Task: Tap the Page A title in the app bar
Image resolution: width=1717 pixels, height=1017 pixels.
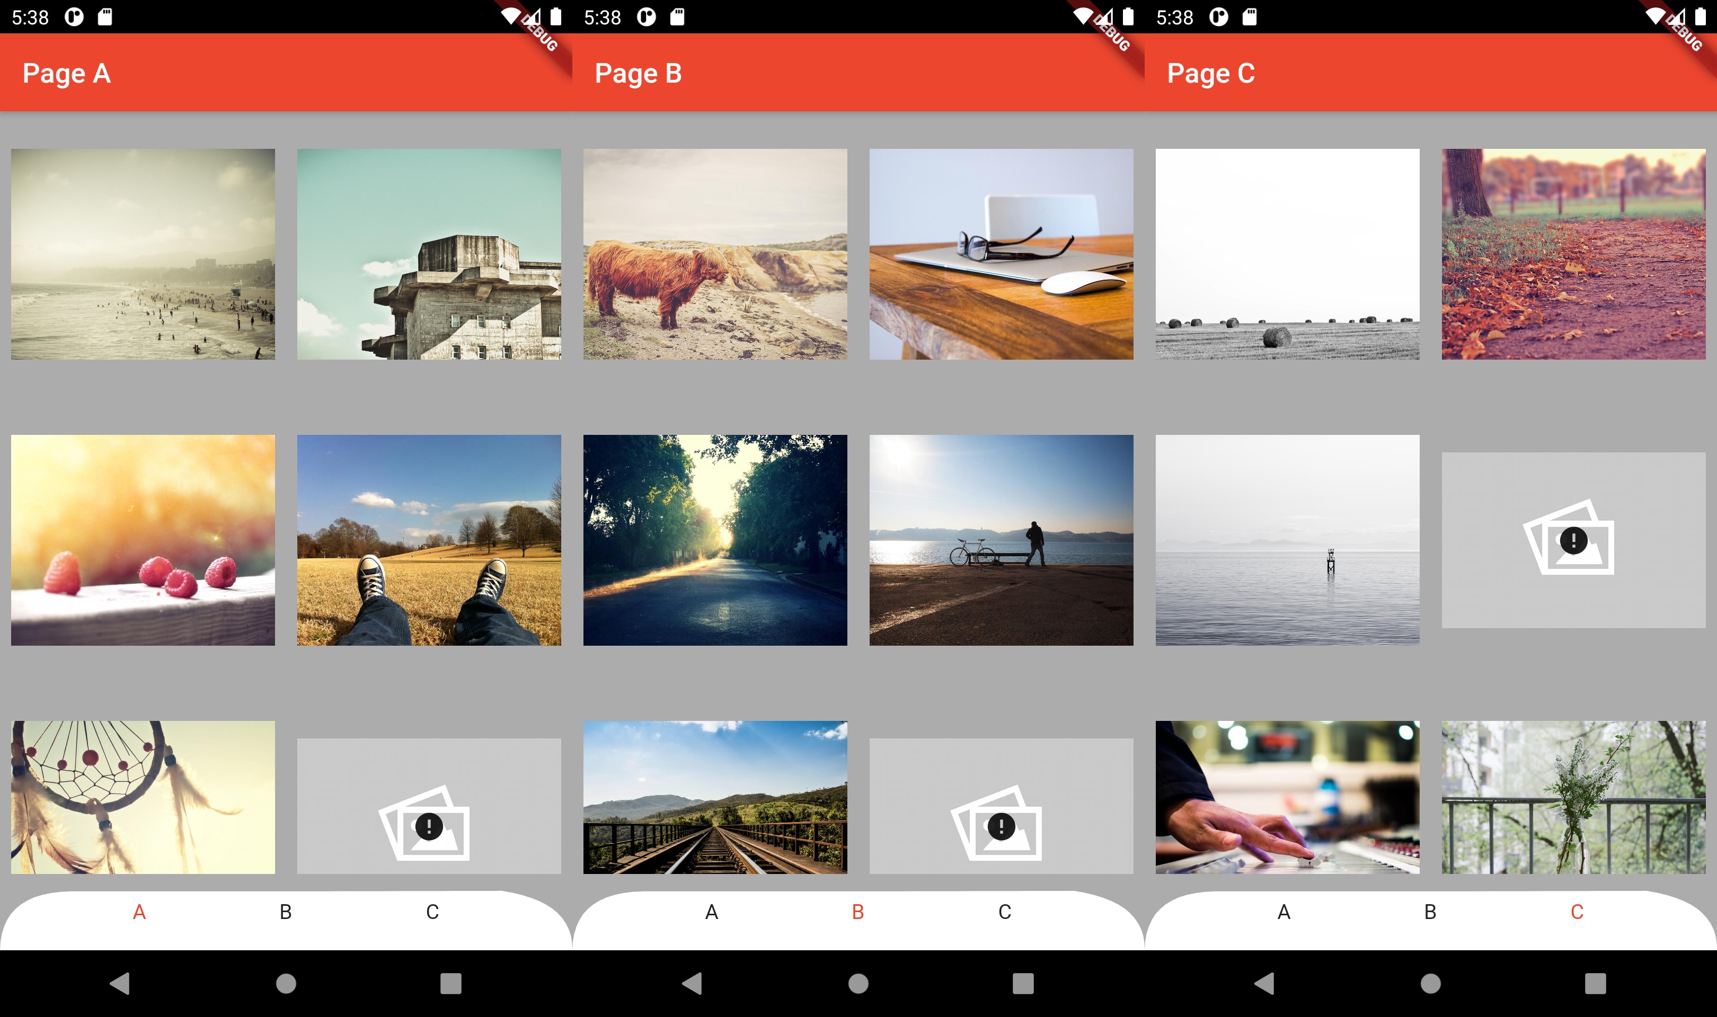Action: tap(66, 73)
